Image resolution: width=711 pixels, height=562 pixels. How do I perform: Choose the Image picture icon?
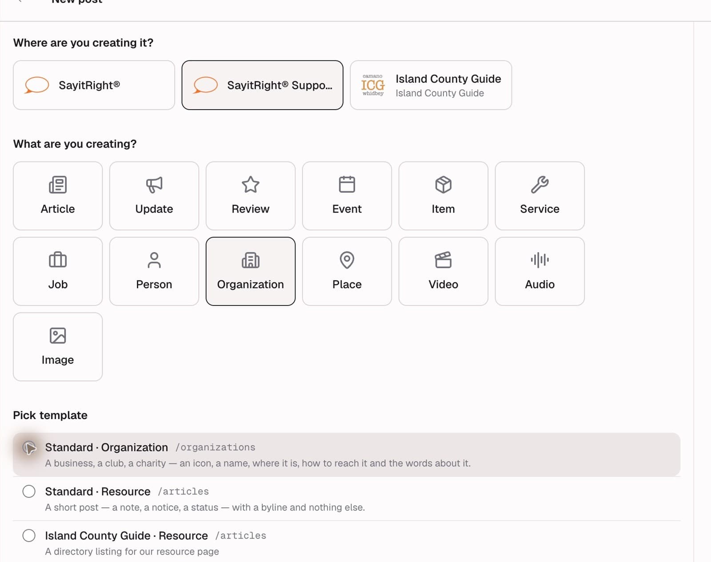pyautogui.click(x=58, y=336)
